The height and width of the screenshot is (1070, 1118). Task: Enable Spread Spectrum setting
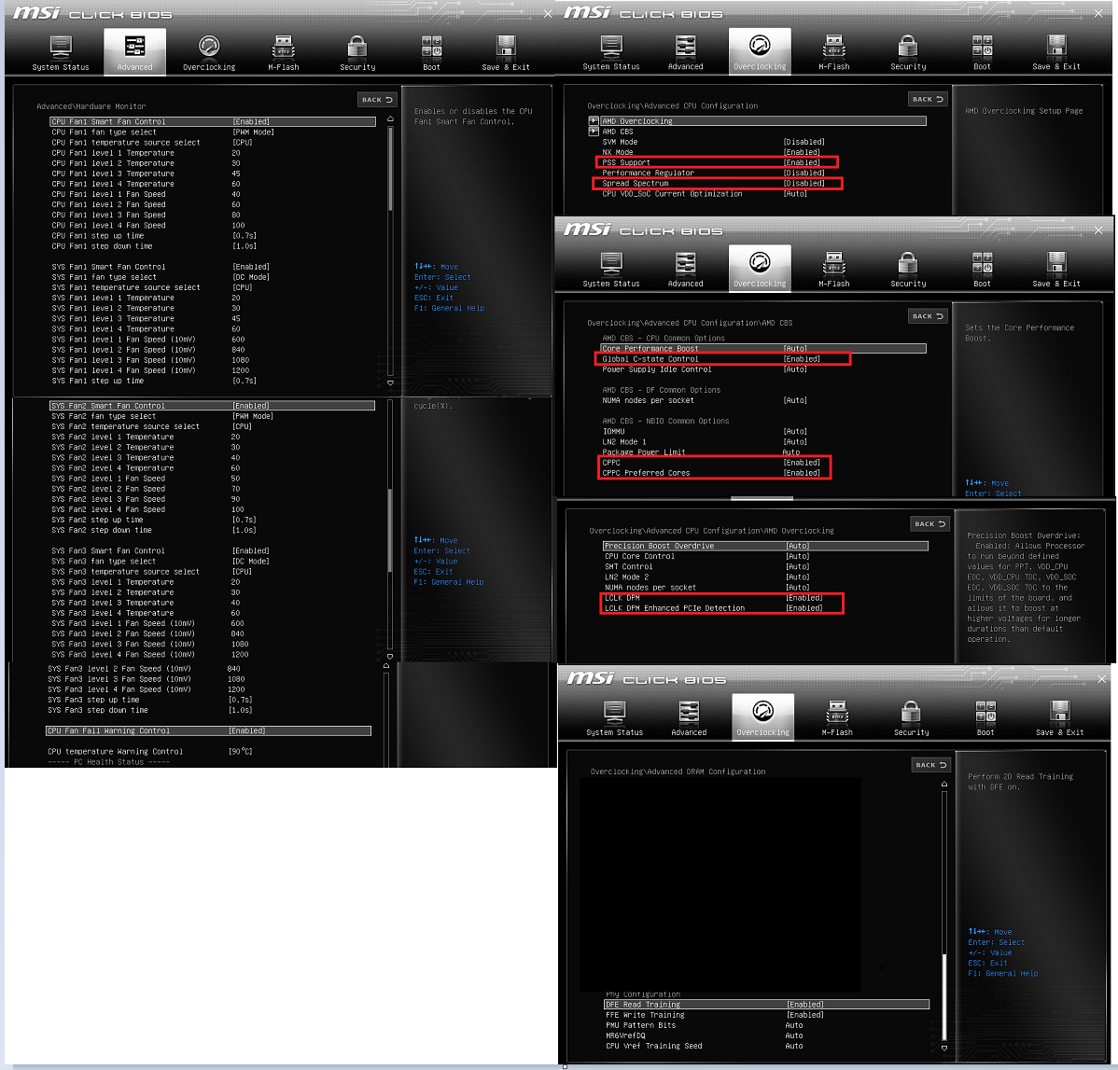tap(719, 183)
